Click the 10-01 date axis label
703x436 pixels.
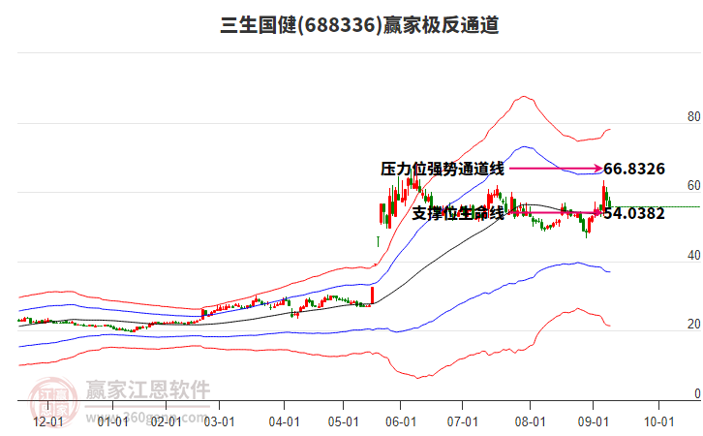(658, 421)
